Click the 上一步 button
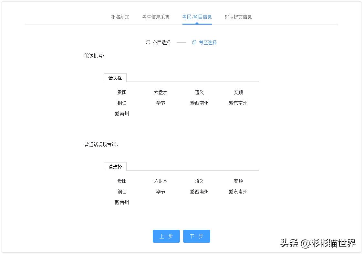Viewport: 363px width, 255px height. pyautogui.click(x=166, y=236)
